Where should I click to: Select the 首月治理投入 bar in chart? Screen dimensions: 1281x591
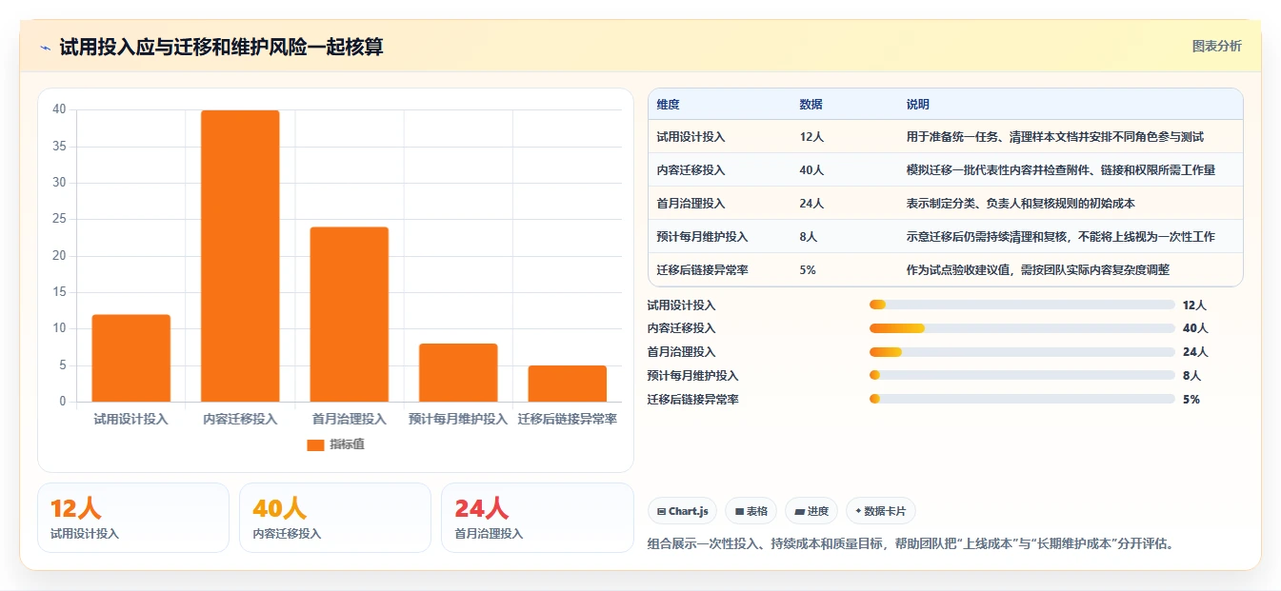point(349,314)
